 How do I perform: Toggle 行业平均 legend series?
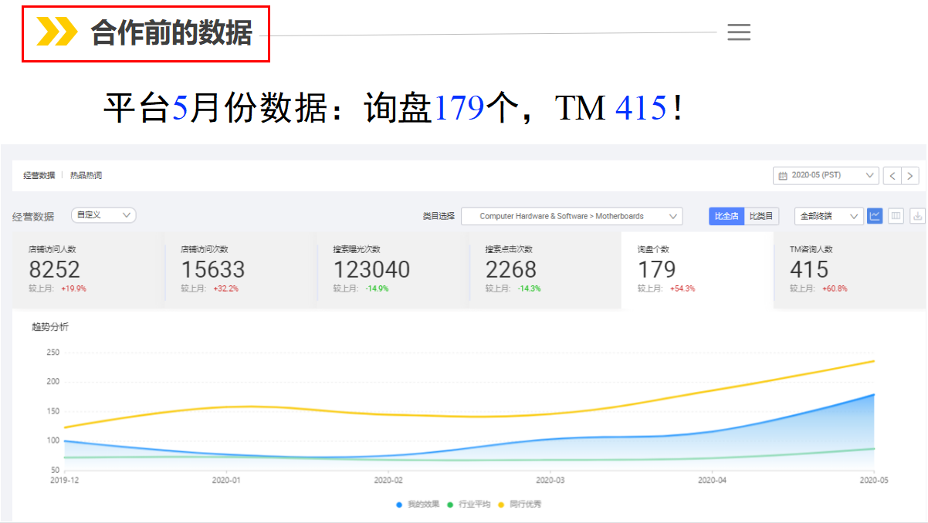469,504
